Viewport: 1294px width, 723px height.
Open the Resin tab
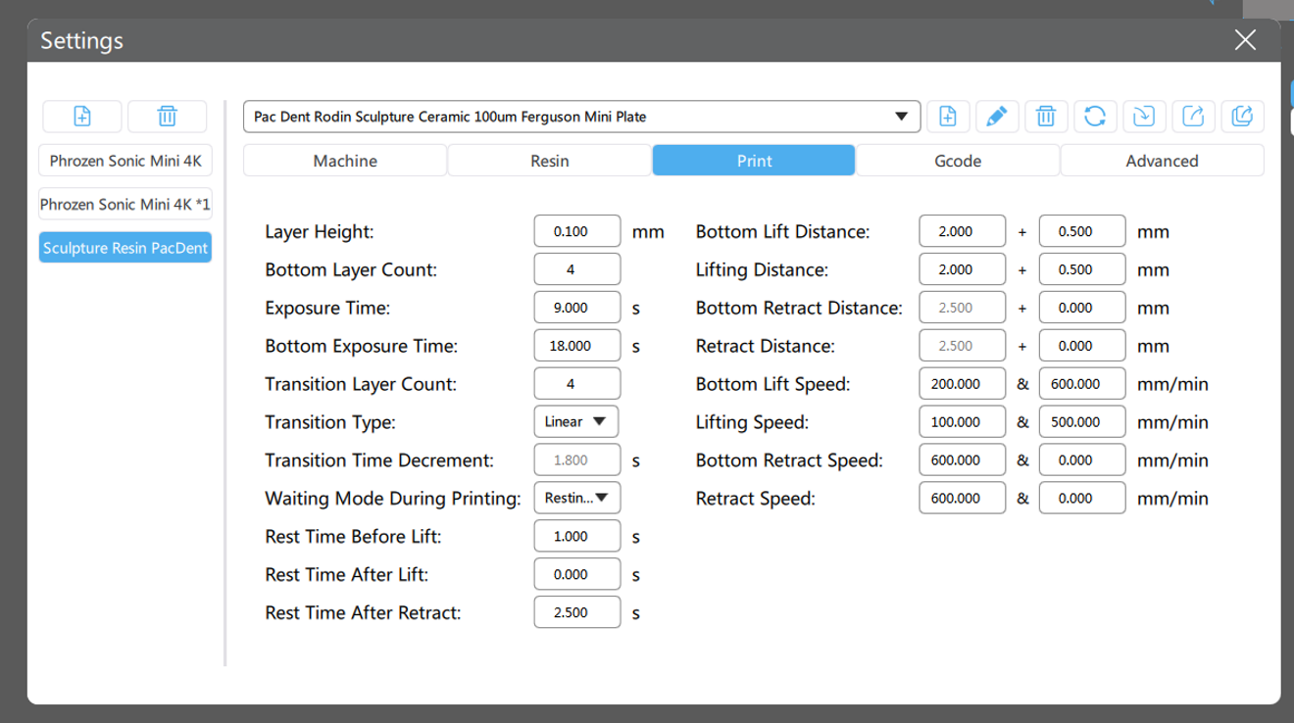tap(549, 161)
